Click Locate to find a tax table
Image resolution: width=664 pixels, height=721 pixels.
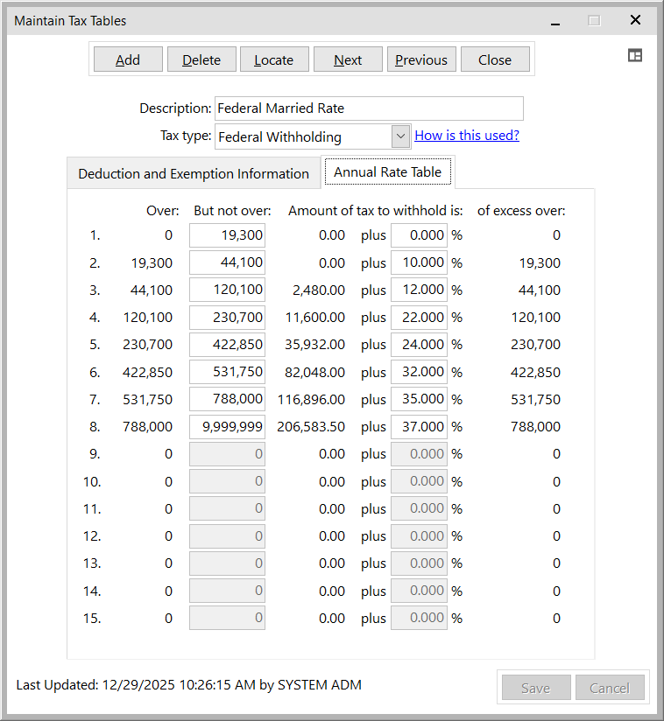tap(273, 59)
